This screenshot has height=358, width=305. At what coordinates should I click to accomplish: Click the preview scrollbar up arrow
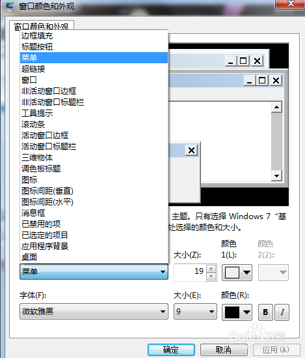coord(277,107)
